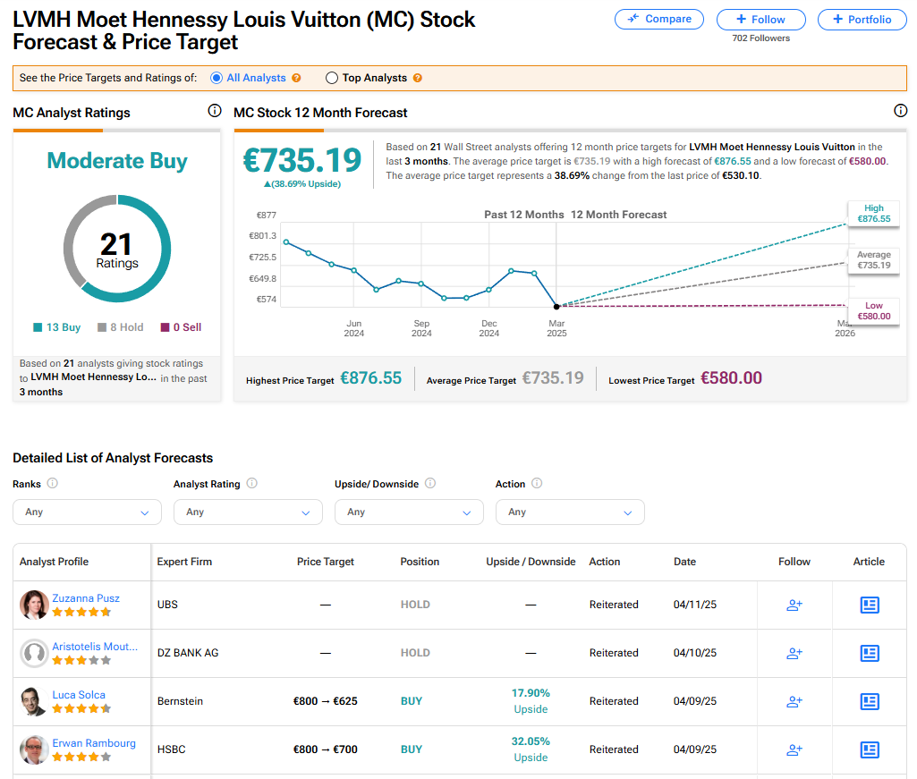Follow the LVMH stock
This screenshot has height=779, width=917.
point(760,20)
